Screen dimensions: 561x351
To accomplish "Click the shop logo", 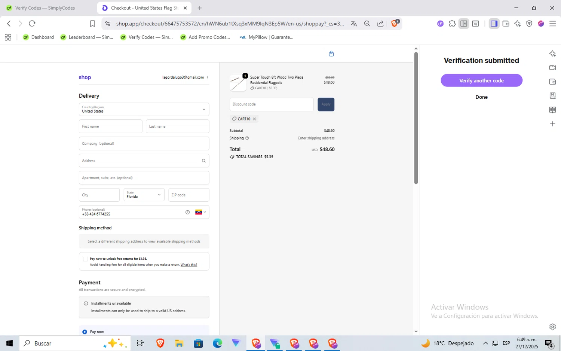I will [85, 77].
